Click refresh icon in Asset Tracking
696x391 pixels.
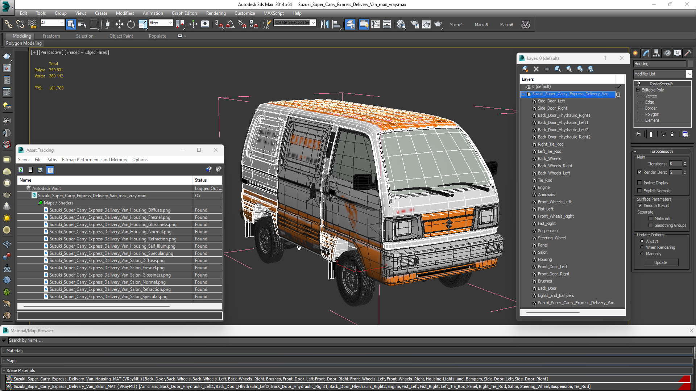pos(21,170)
